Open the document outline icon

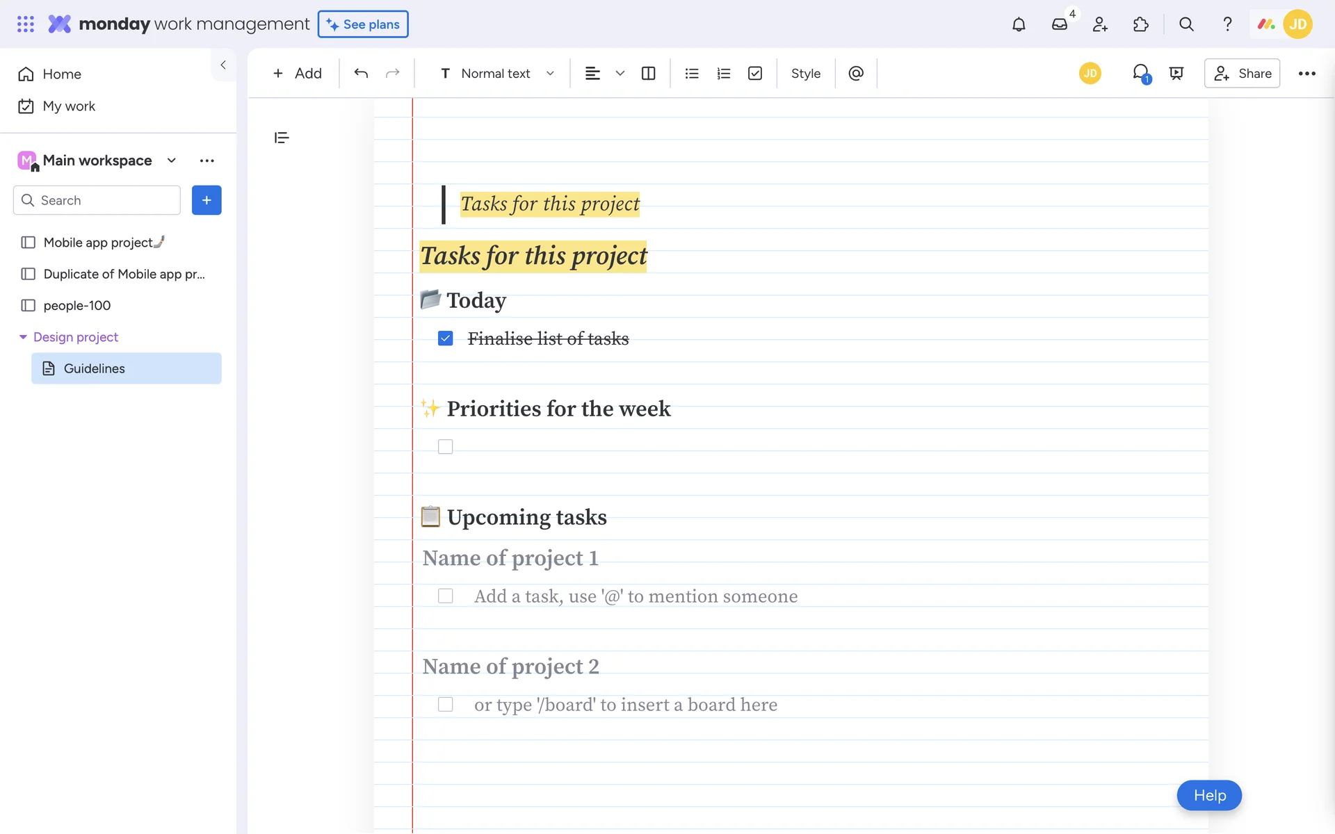point(282,138)
